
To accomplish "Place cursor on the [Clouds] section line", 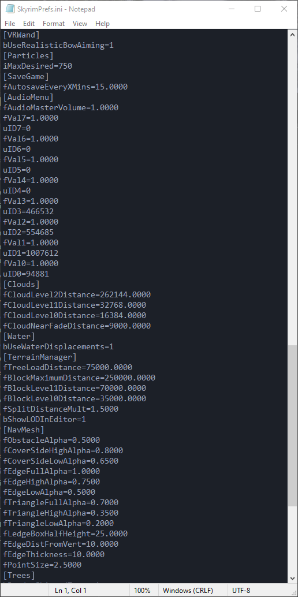I will (x=21, y=284).
